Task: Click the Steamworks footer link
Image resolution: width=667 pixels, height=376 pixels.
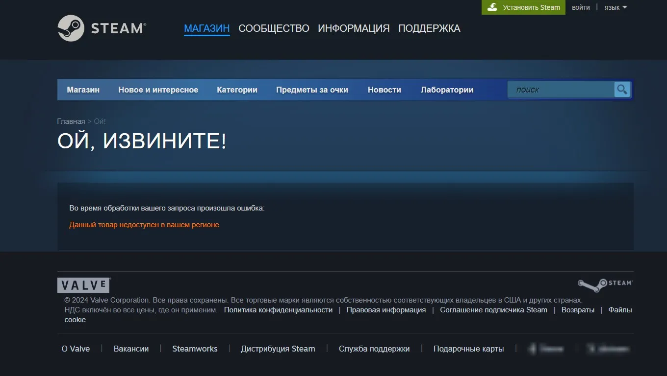Action: click(x=195, y=349)
